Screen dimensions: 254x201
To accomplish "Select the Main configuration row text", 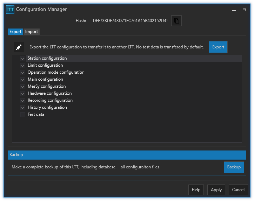I will click(45, 79).
